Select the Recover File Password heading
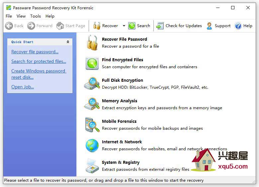The width and height of the screenshot is (259, 187). pyautogui.click(x=125, y=39)
